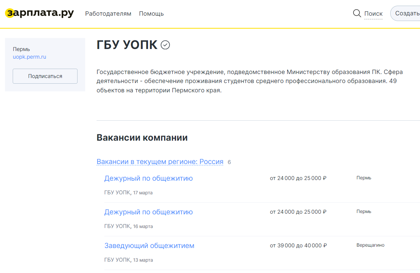Click the company description paragraph
The image size is (420, 273).
250,81
